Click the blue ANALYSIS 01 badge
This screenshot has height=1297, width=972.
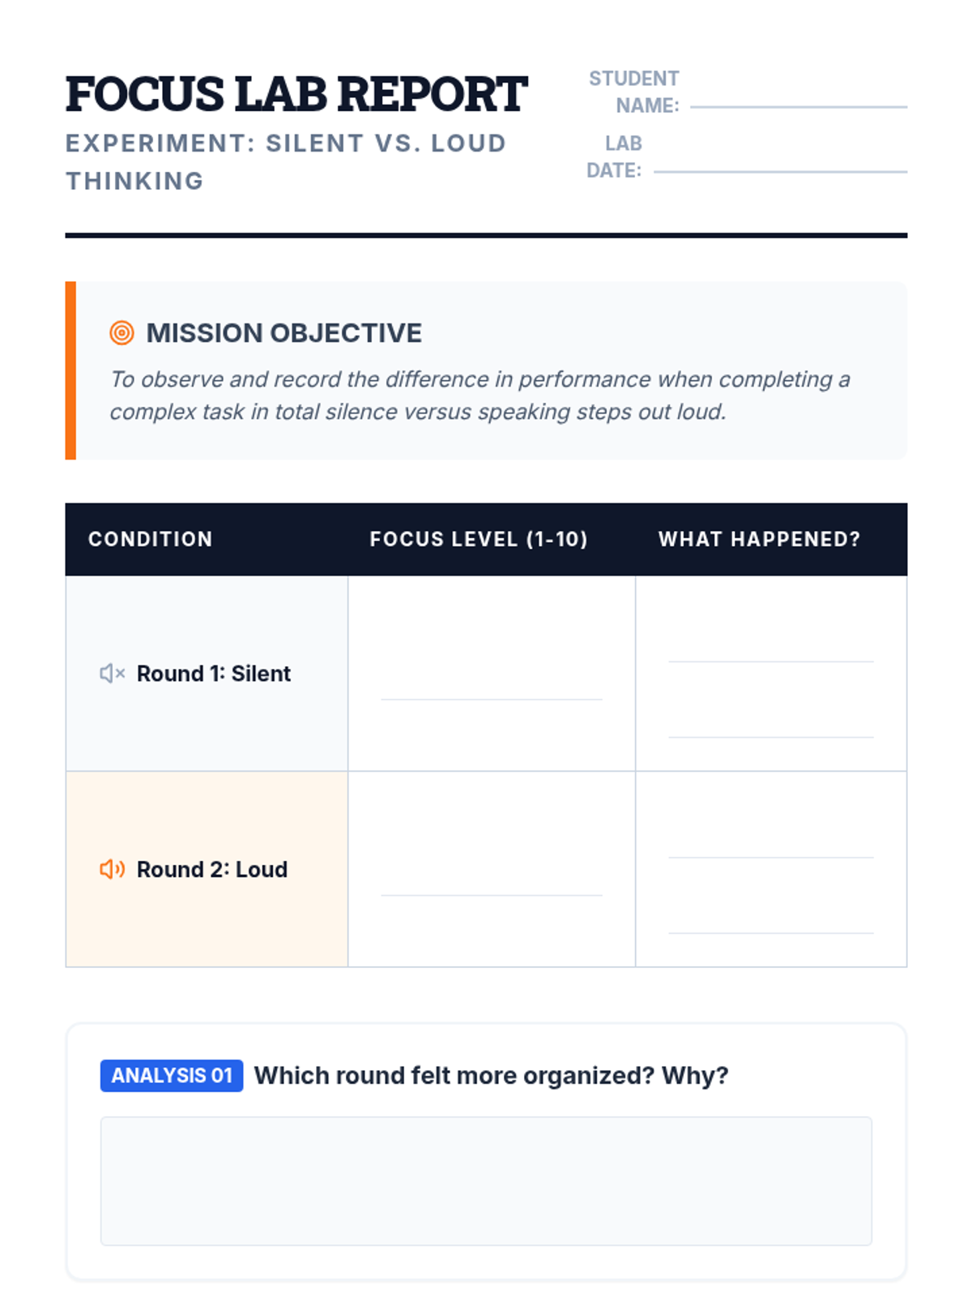tap(172, 1076)
